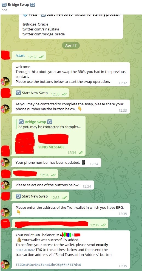This screenshot has height=271, width=142.
Task: Click bot avatar beside select buttons message
Action: click(x=5, y=185)
